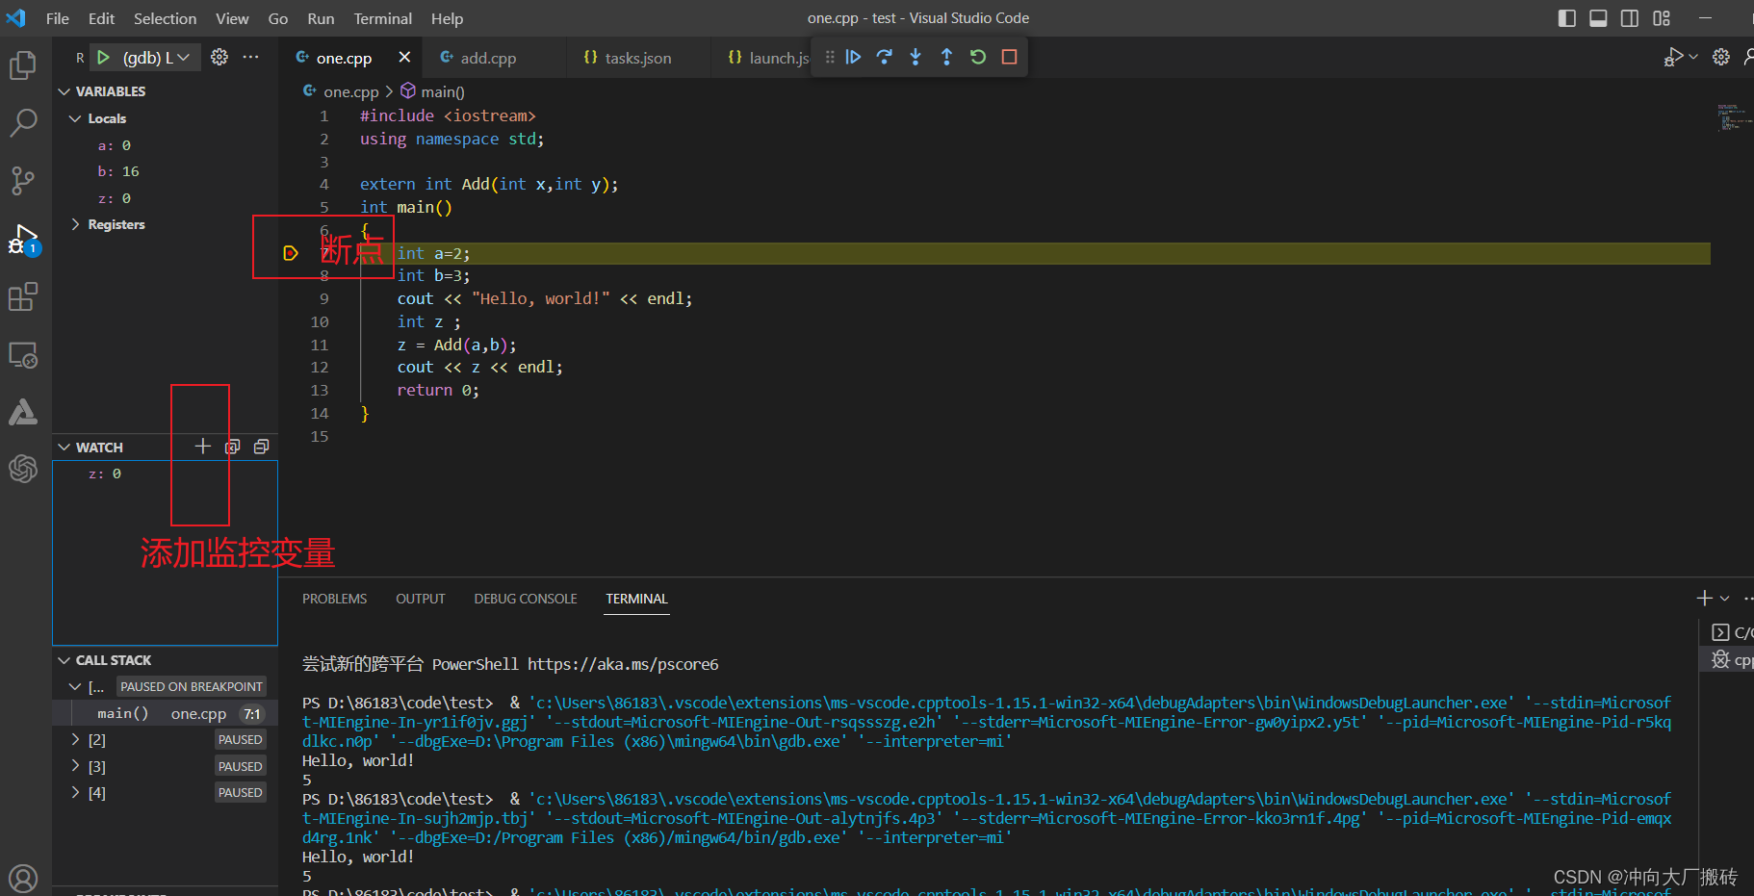Viewport: 1754px width, 896px height.
Task: Click the one.cpp breadcrumb item
Action: click(x=350, y=91)
